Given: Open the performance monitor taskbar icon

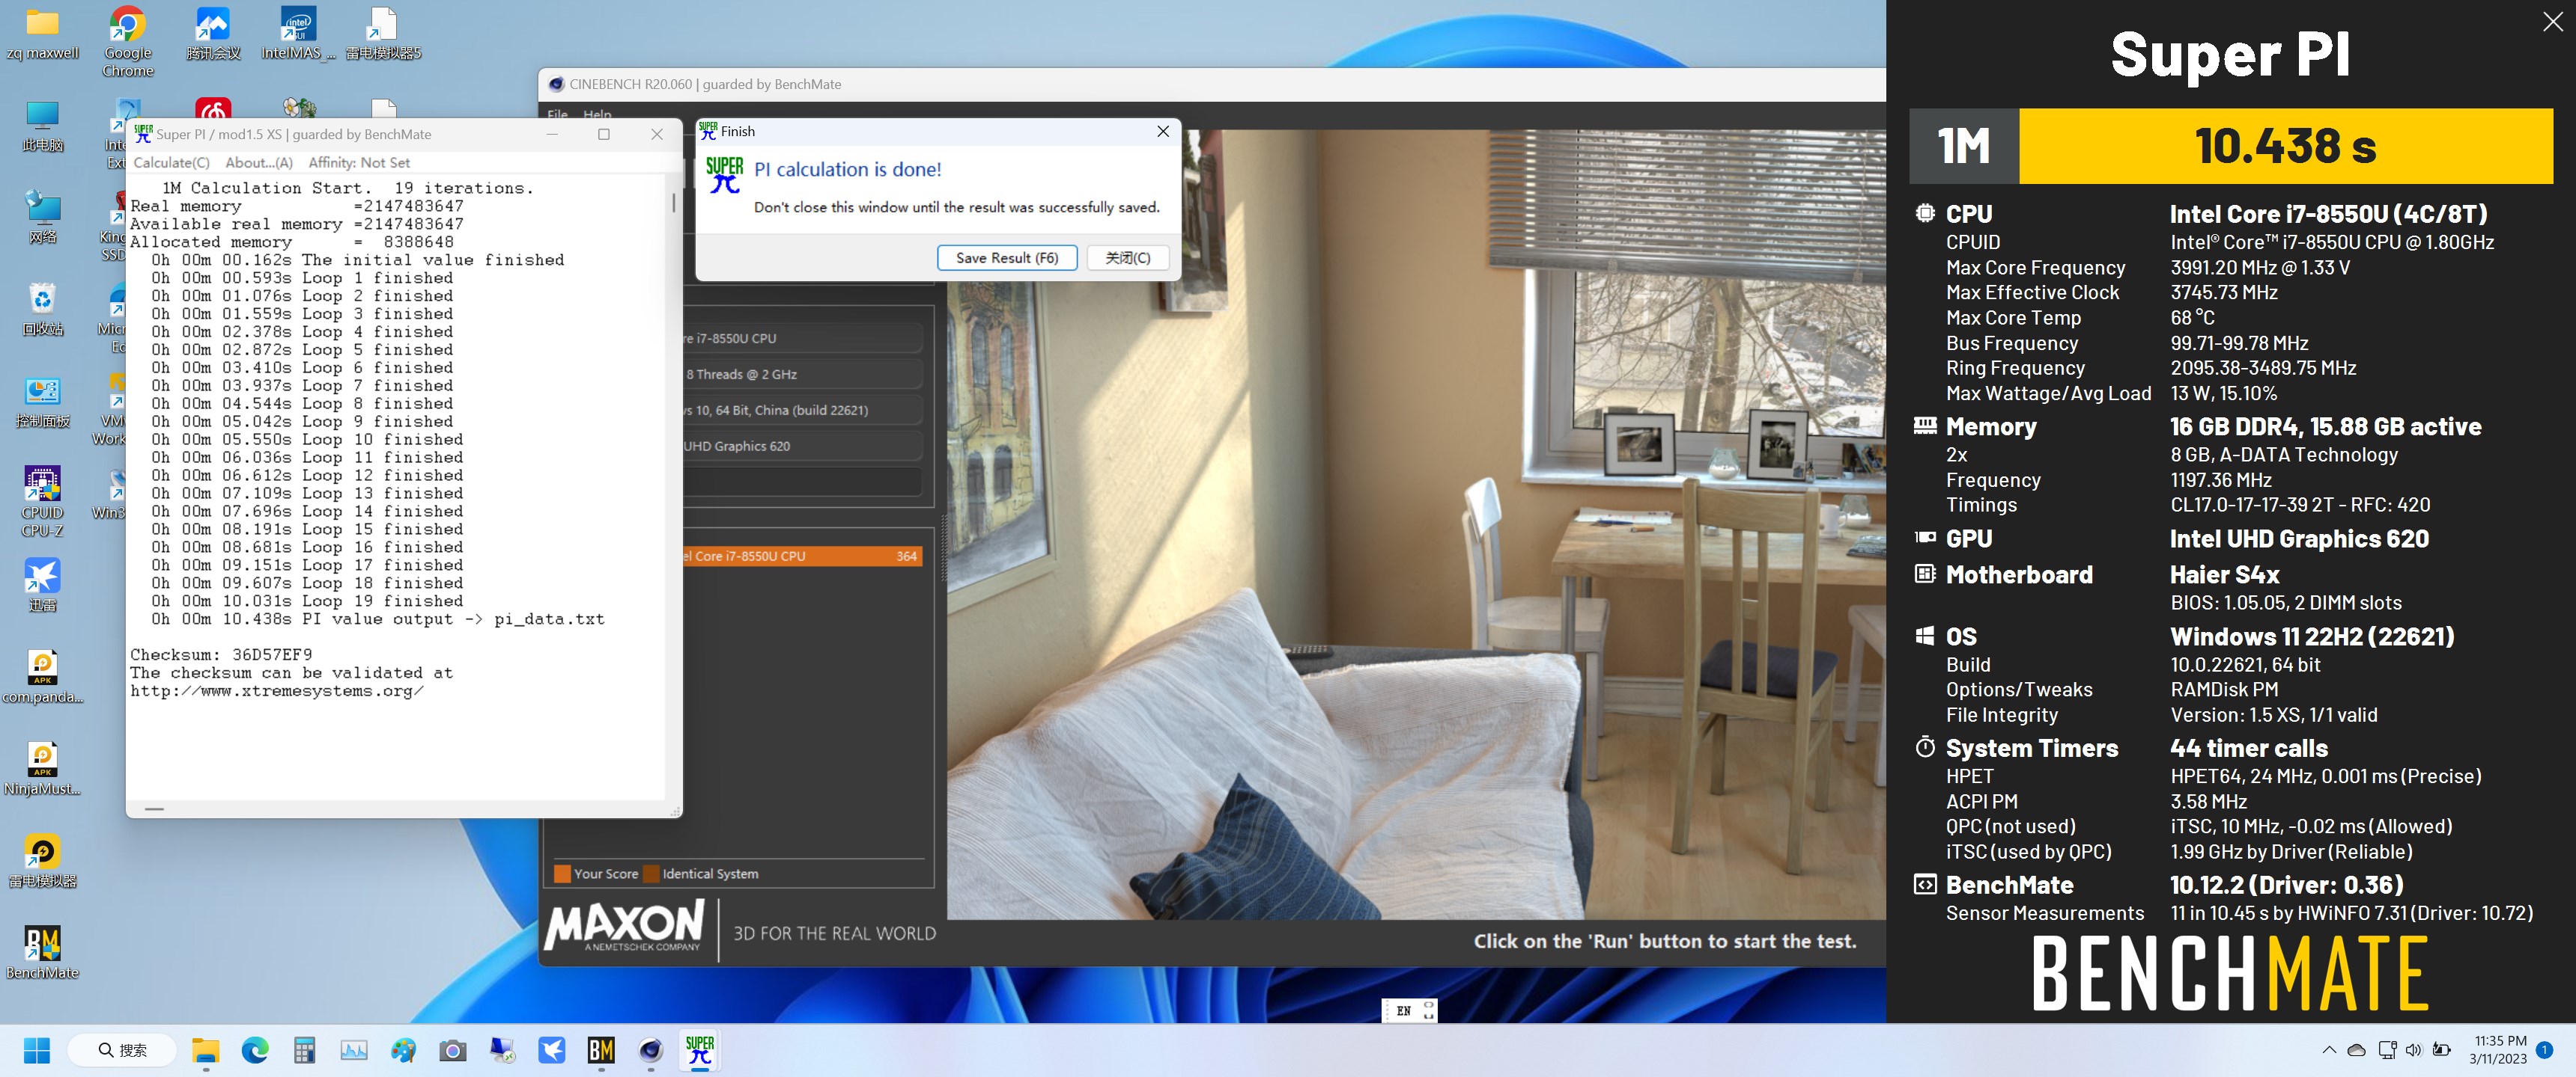Looking at the screenshot, I should pyautogui.click(x=354, y=1050).
